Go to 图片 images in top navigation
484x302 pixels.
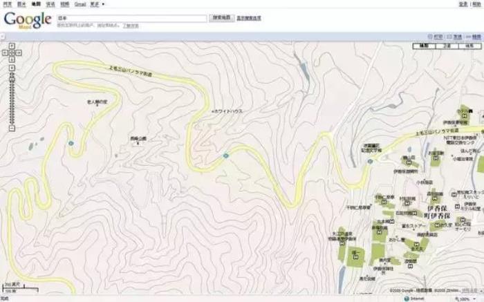[21, 3]
